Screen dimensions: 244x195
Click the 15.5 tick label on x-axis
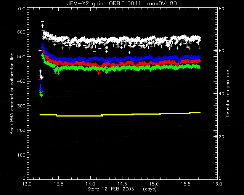point(186,184)
